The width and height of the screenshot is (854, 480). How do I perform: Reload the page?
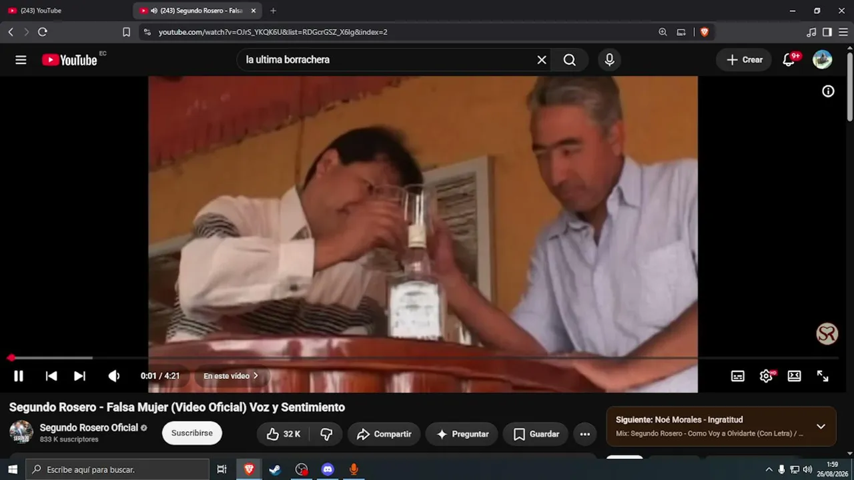[43, 32]
